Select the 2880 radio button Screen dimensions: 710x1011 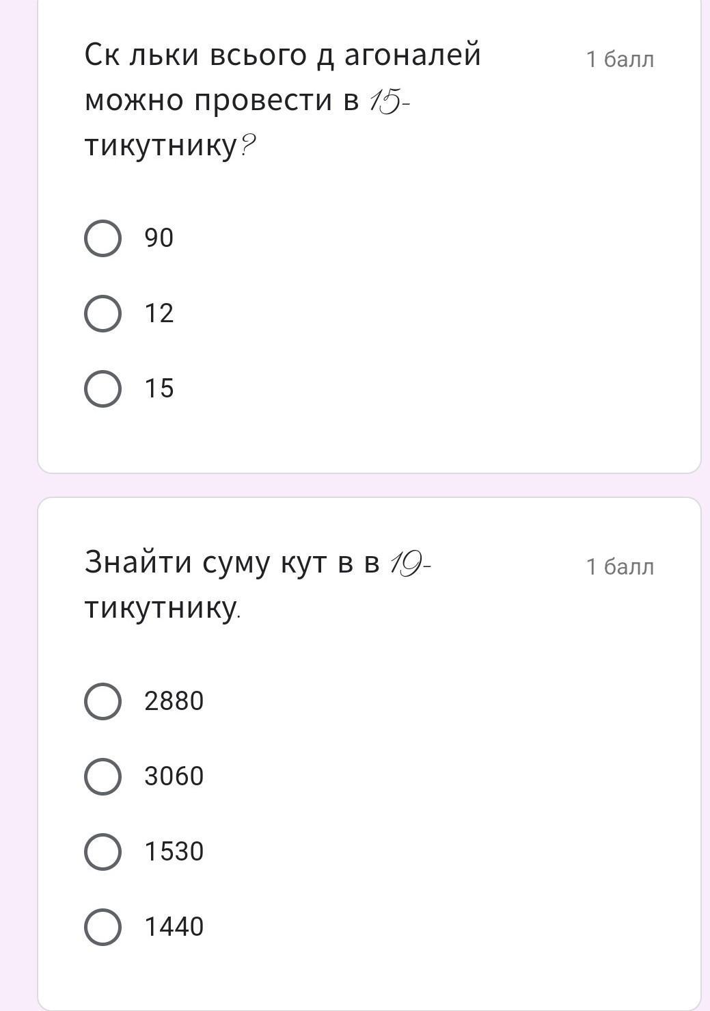(103, 701)
